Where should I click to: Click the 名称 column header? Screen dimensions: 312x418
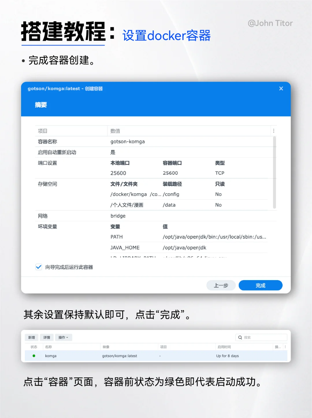[x=49, y=347]
